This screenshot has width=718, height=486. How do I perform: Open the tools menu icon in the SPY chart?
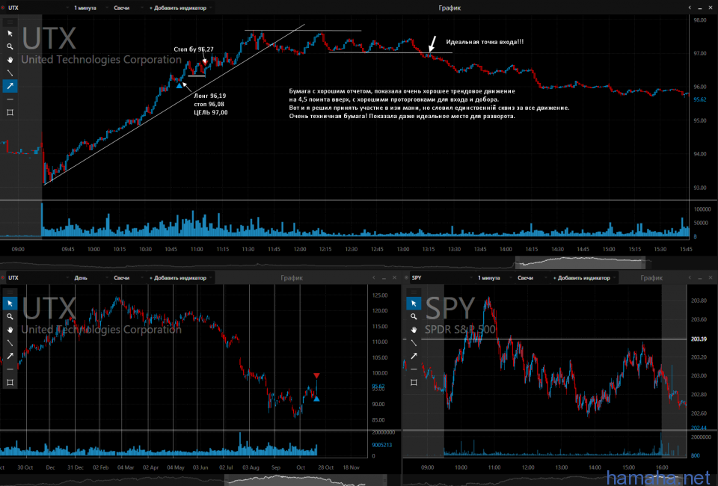coord(414,292)
